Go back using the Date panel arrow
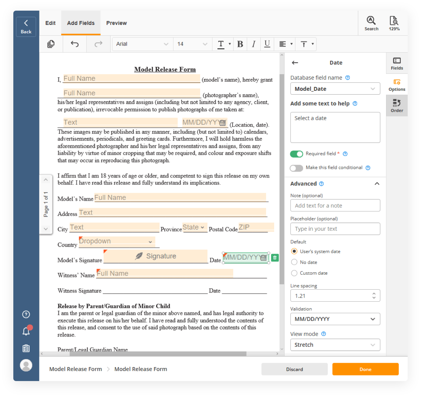The image size is (421, 397). (x=295, y=63)
